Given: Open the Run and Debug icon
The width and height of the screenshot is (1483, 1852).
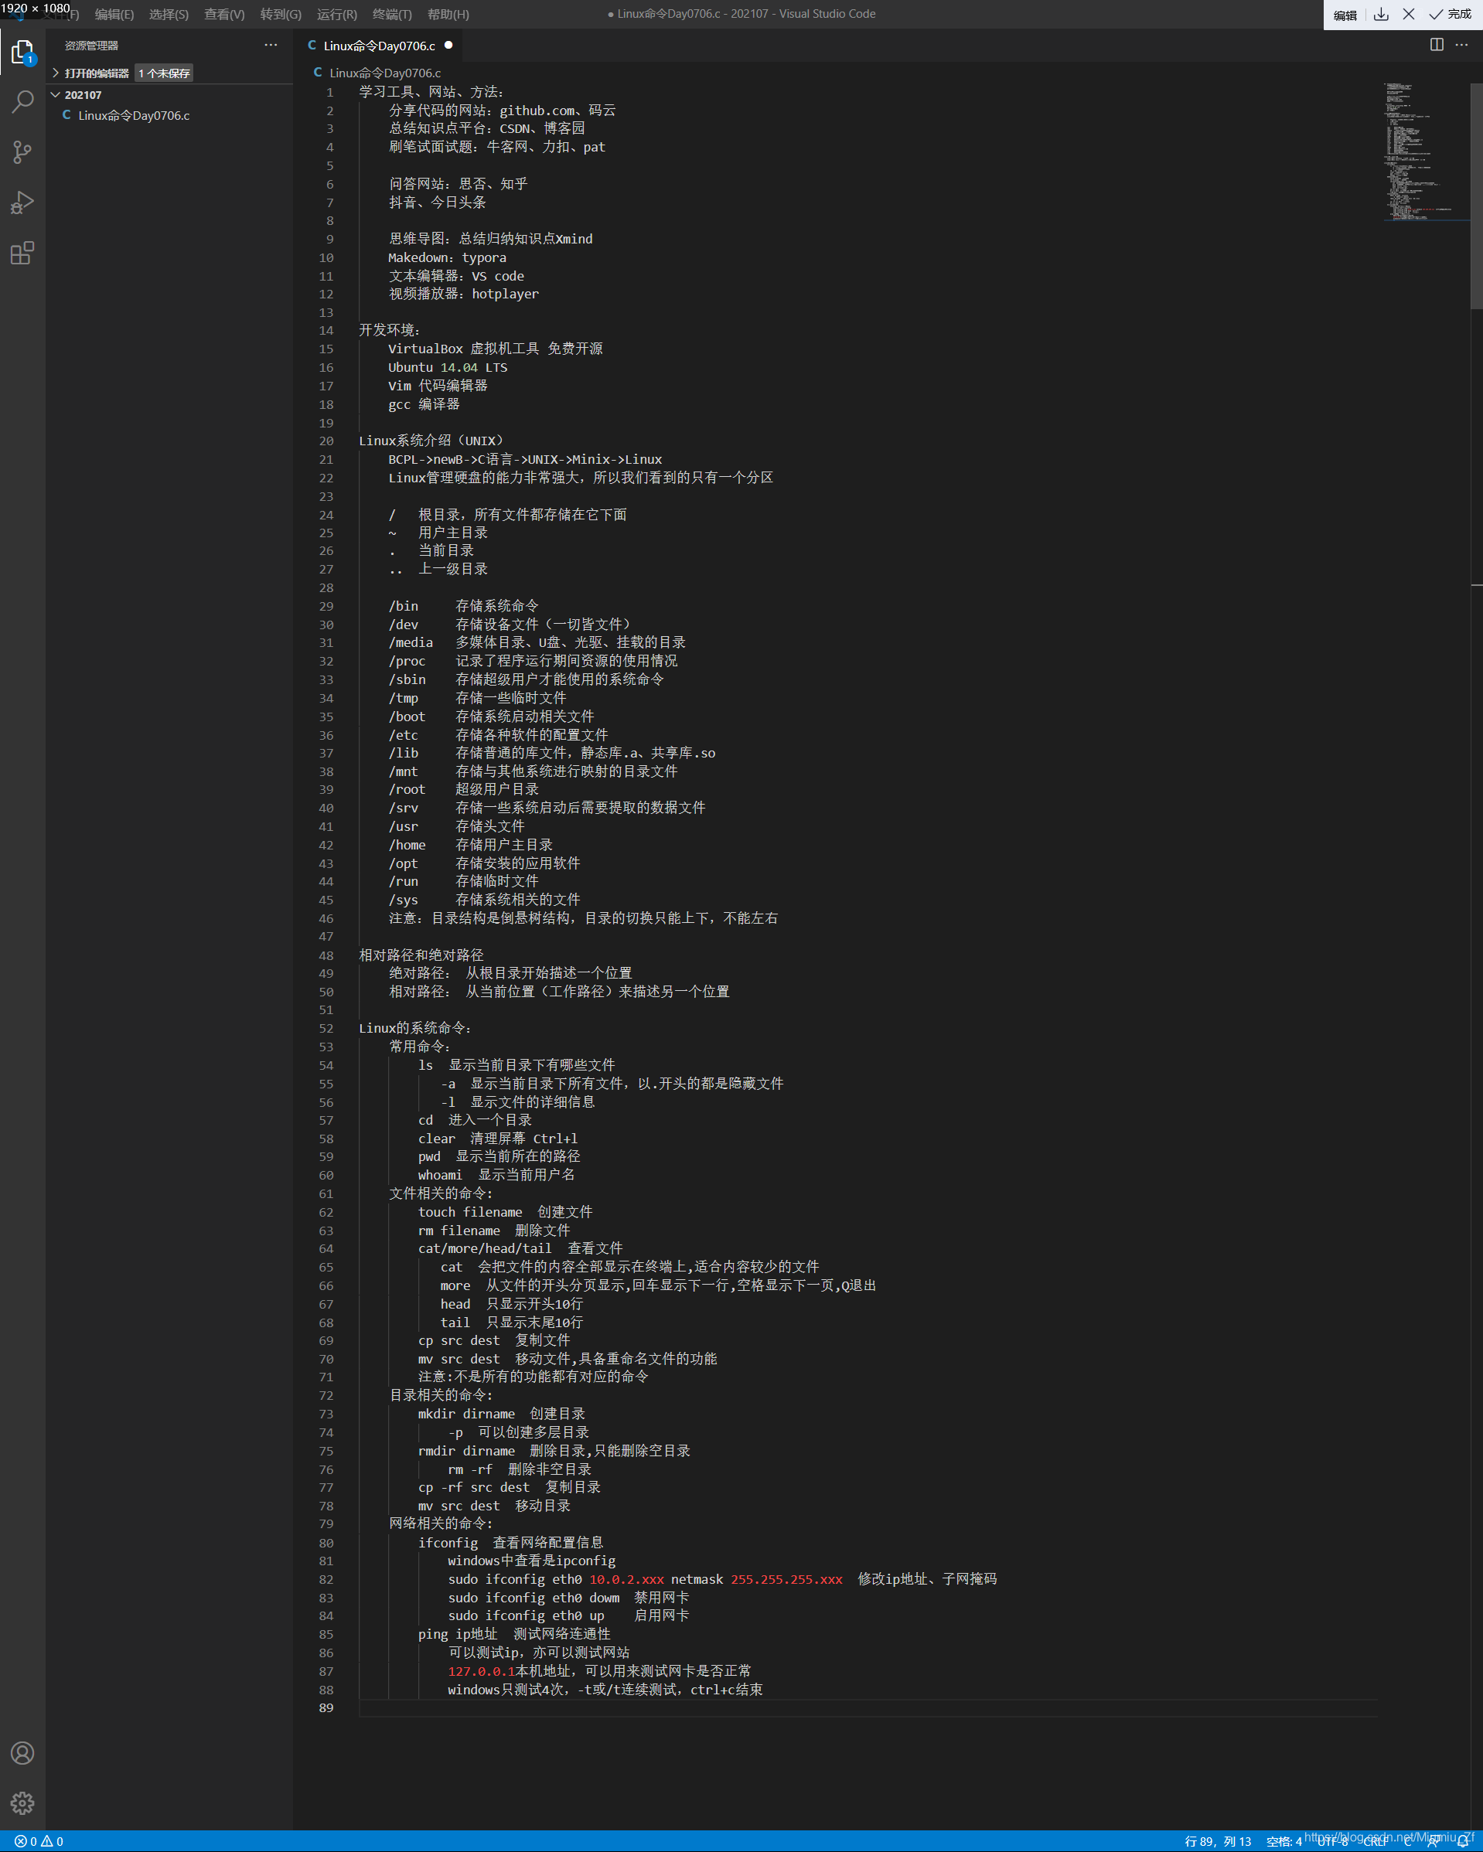Looking at the screenshot, I should coord(22,203).
